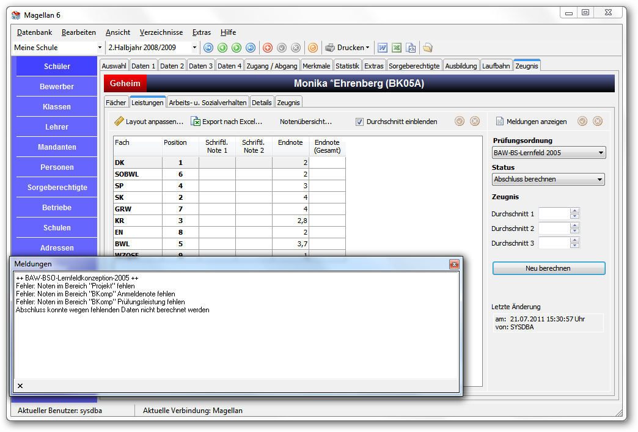The height and width of the screenshot is (432, 638).
Task: Open Status Abschluss berechnen dropdown
Action: click(x=599, y=180)
